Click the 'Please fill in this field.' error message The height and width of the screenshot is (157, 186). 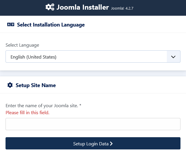tap(28, 112)
